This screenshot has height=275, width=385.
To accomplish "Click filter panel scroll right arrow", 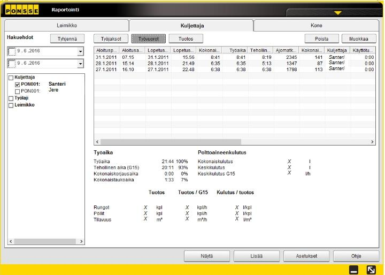I will pos(81,242).
